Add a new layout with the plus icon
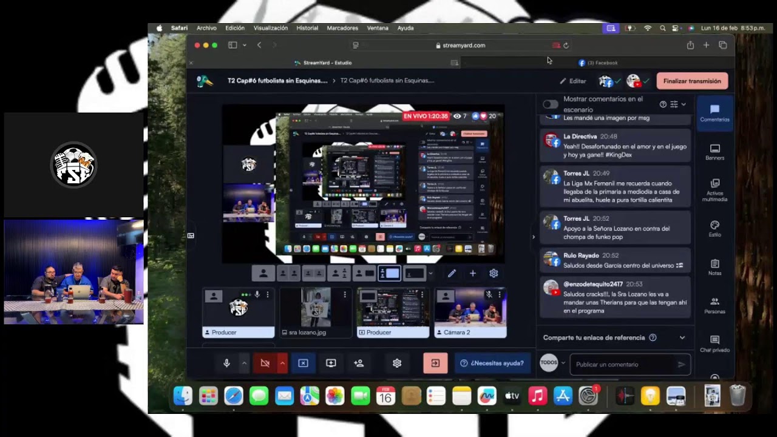Image resolution: width=777 pixels, height=437 pixels. [x=473, y=274]
